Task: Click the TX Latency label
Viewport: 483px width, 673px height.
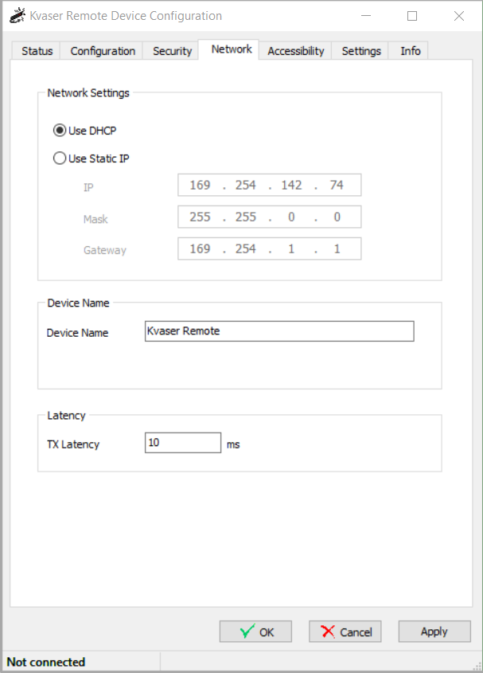Action: [x=73, y=444]
